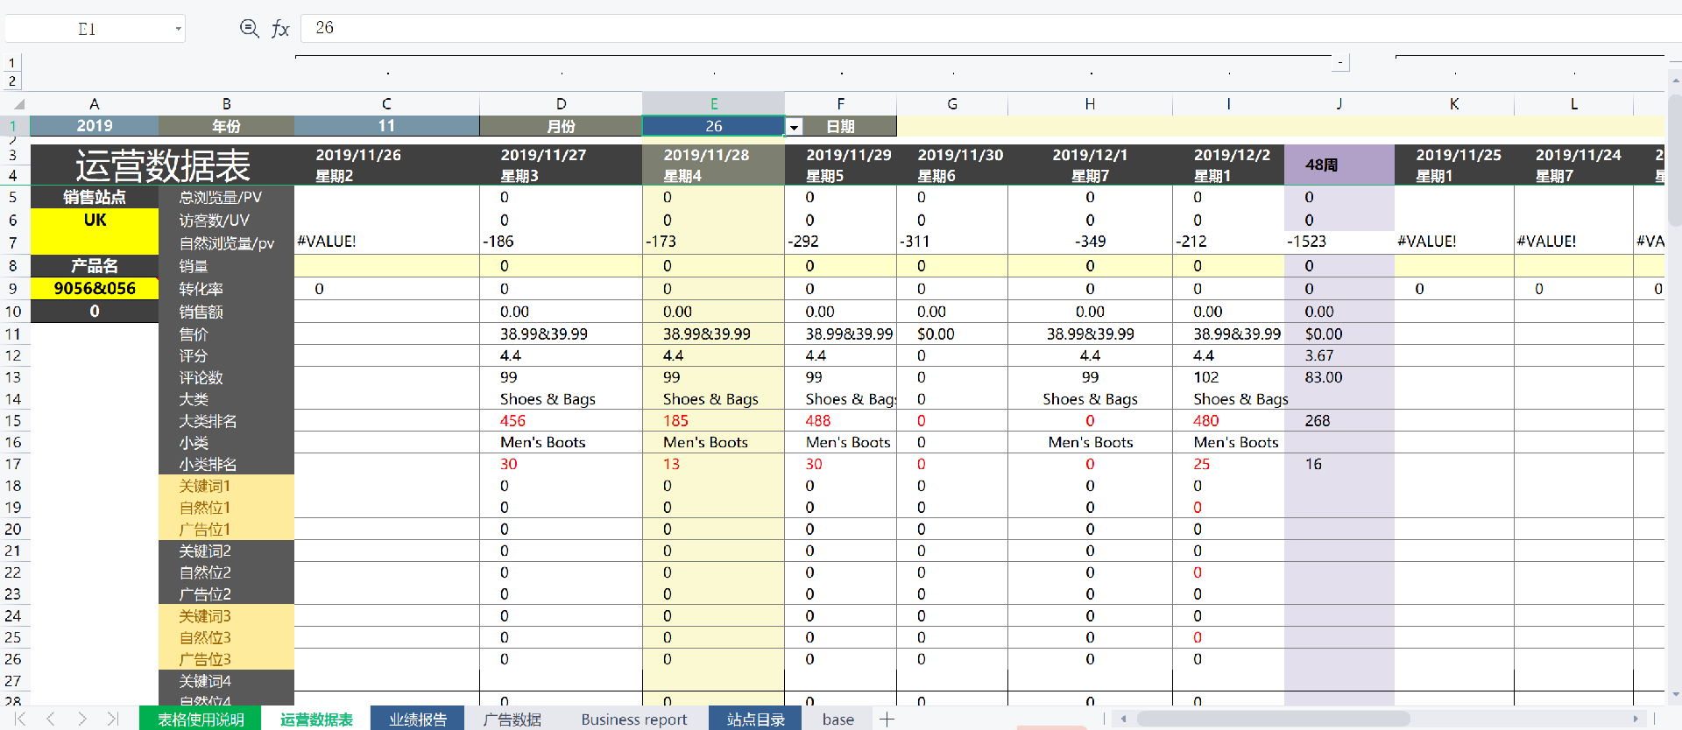The height and width of the screenshot is (730, 1682).
Task: Click the horizontal scrollbar thumb
Action: pos(1273,719)
